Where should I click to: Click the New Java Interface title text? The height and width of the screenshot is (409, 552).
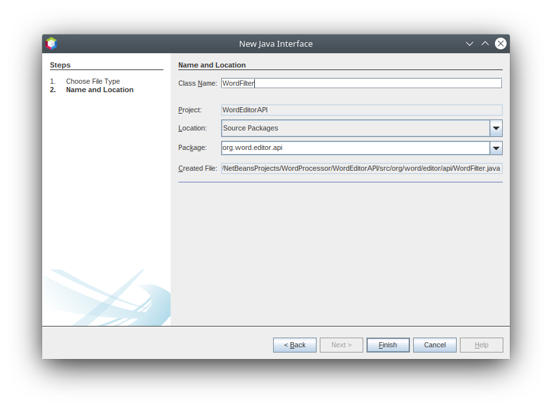tap(276, 43)
